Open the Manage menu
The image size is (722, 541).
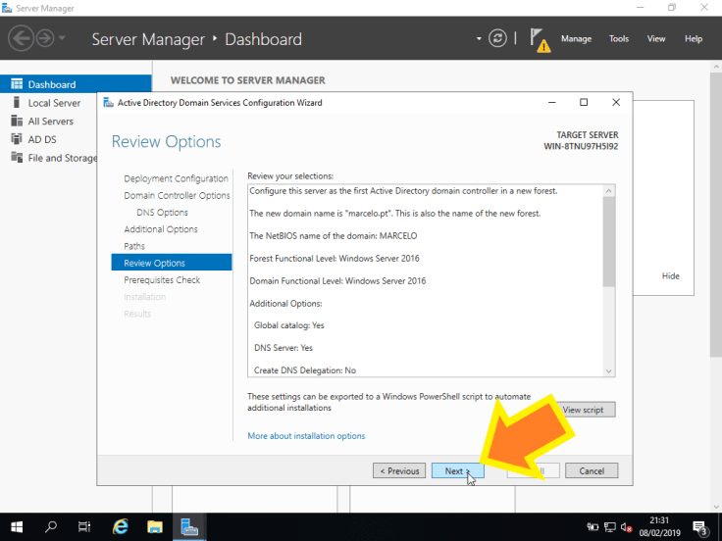pos(576,39)
